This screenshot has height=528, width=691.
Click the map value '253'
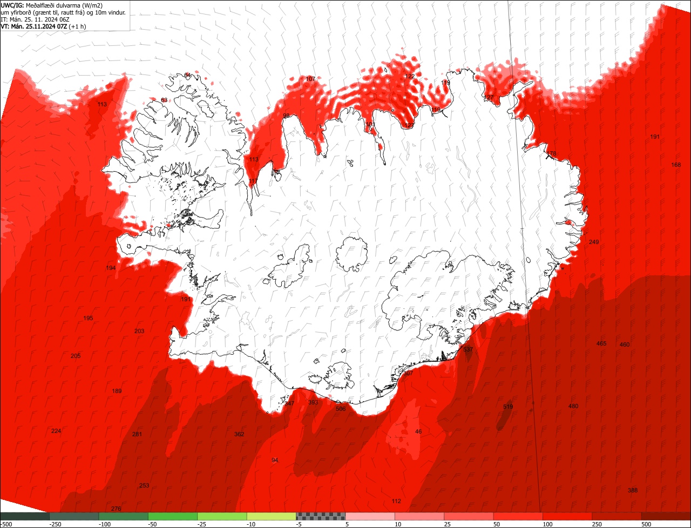pos(144,485)
